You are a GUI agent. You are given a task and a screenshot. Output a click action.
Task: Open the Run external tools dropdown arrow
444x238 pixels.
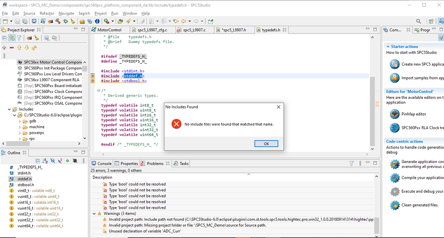pos(112,21)
